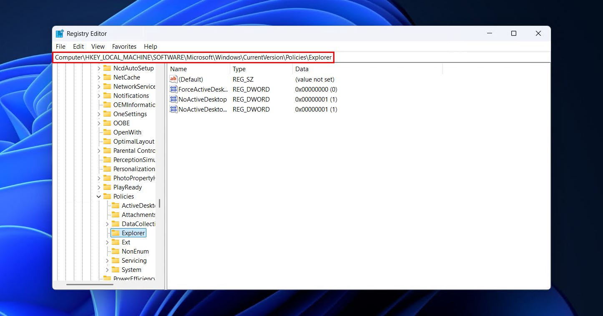Click the registry path address bar
Image resolution: width=603 pixels, height=316 pixels.
coord(193,57)
